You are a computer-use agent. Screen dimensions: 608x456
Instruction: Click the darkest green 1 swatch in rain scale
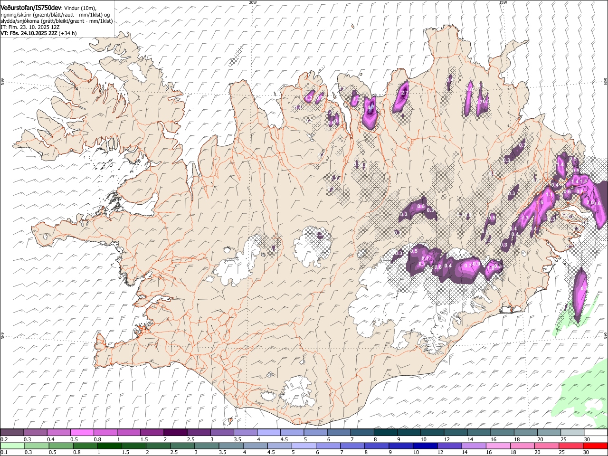click(109, 446)
